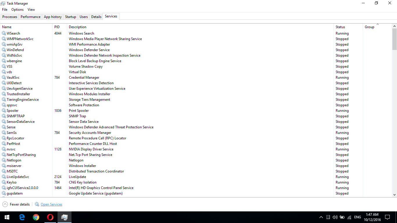Click the gear icon beside Netlogon
Screen dimensions: 397x223
coord(4,160)
